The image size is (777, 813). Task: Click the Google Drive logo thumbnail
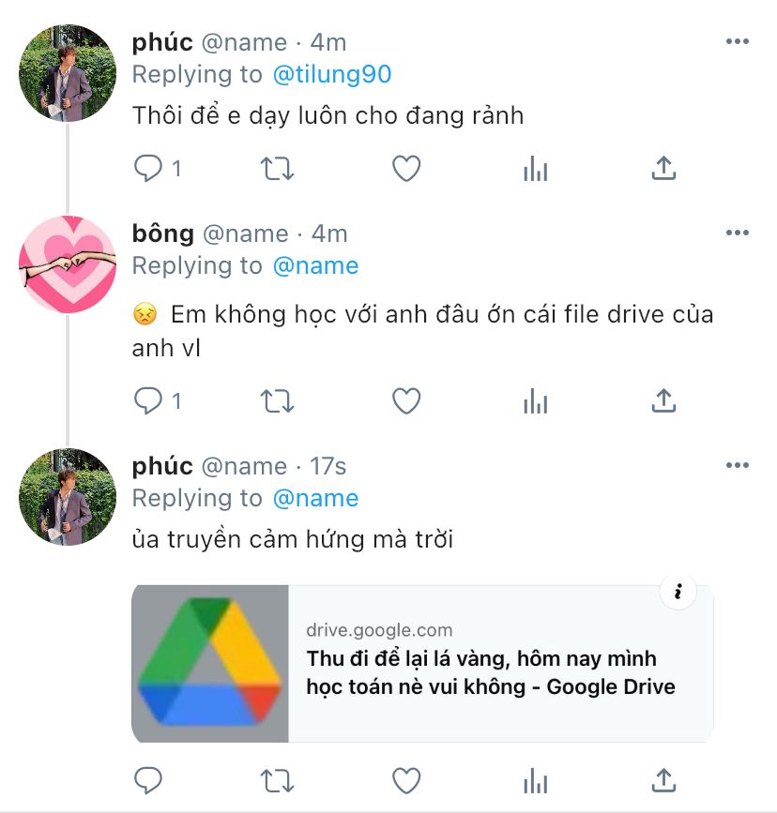(x=210, y=664)
